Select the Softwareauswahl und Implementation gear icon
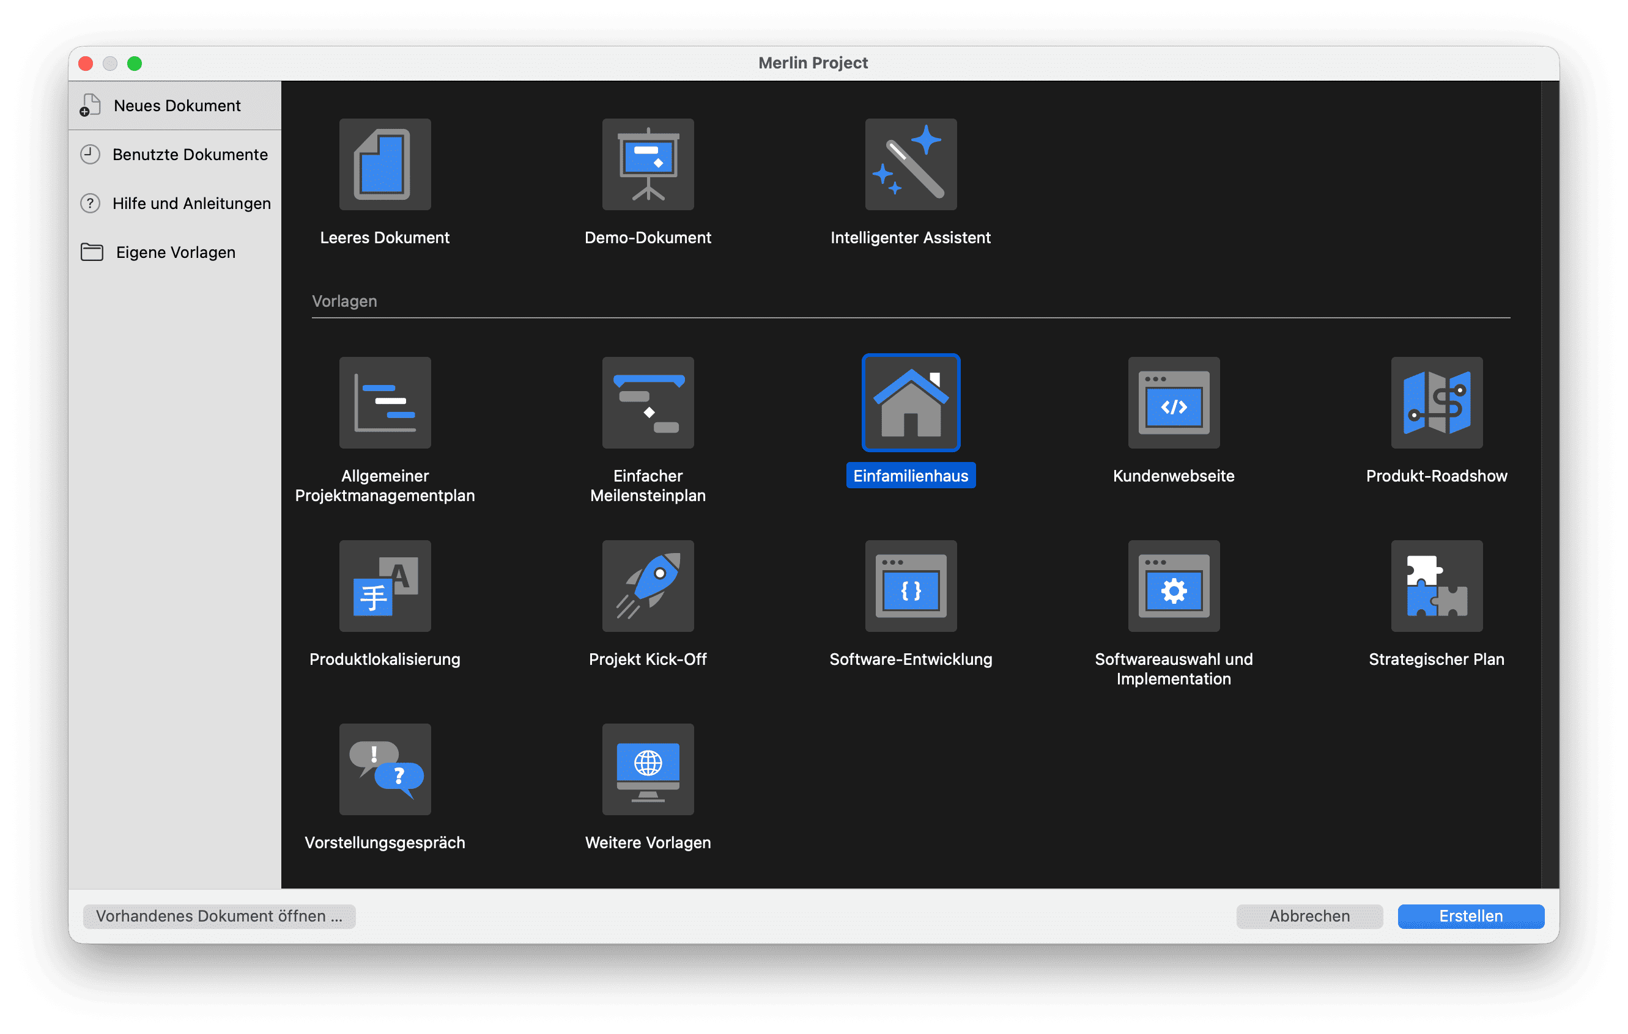 coord(1174,586)
